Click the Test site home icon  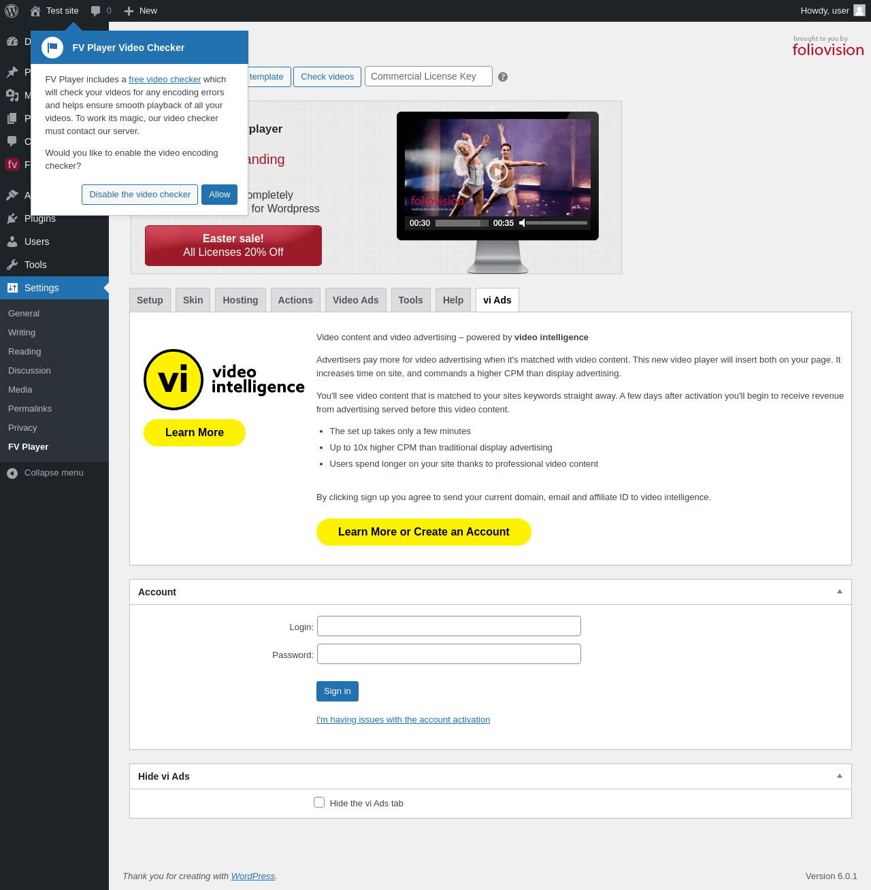click(x=35, y=11)
